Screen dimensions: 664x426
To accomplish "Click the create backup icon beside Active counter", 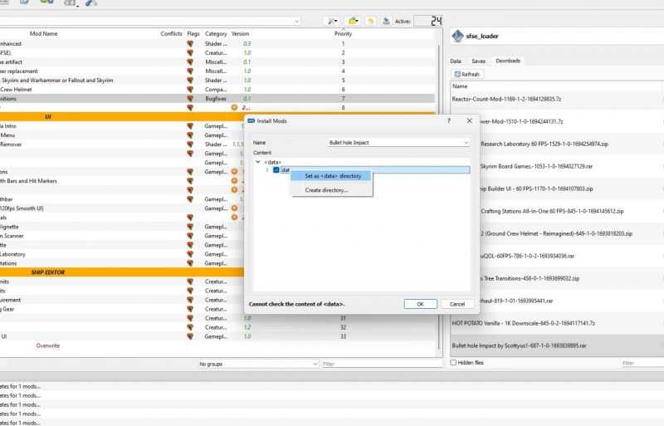I will (386, 21).
